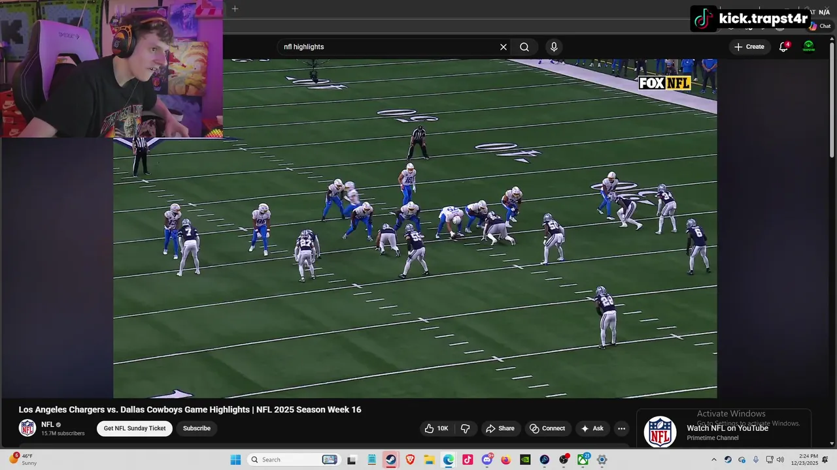Open the network tray icon
Viewport: 837px width, 470px height.
(770, 460)
